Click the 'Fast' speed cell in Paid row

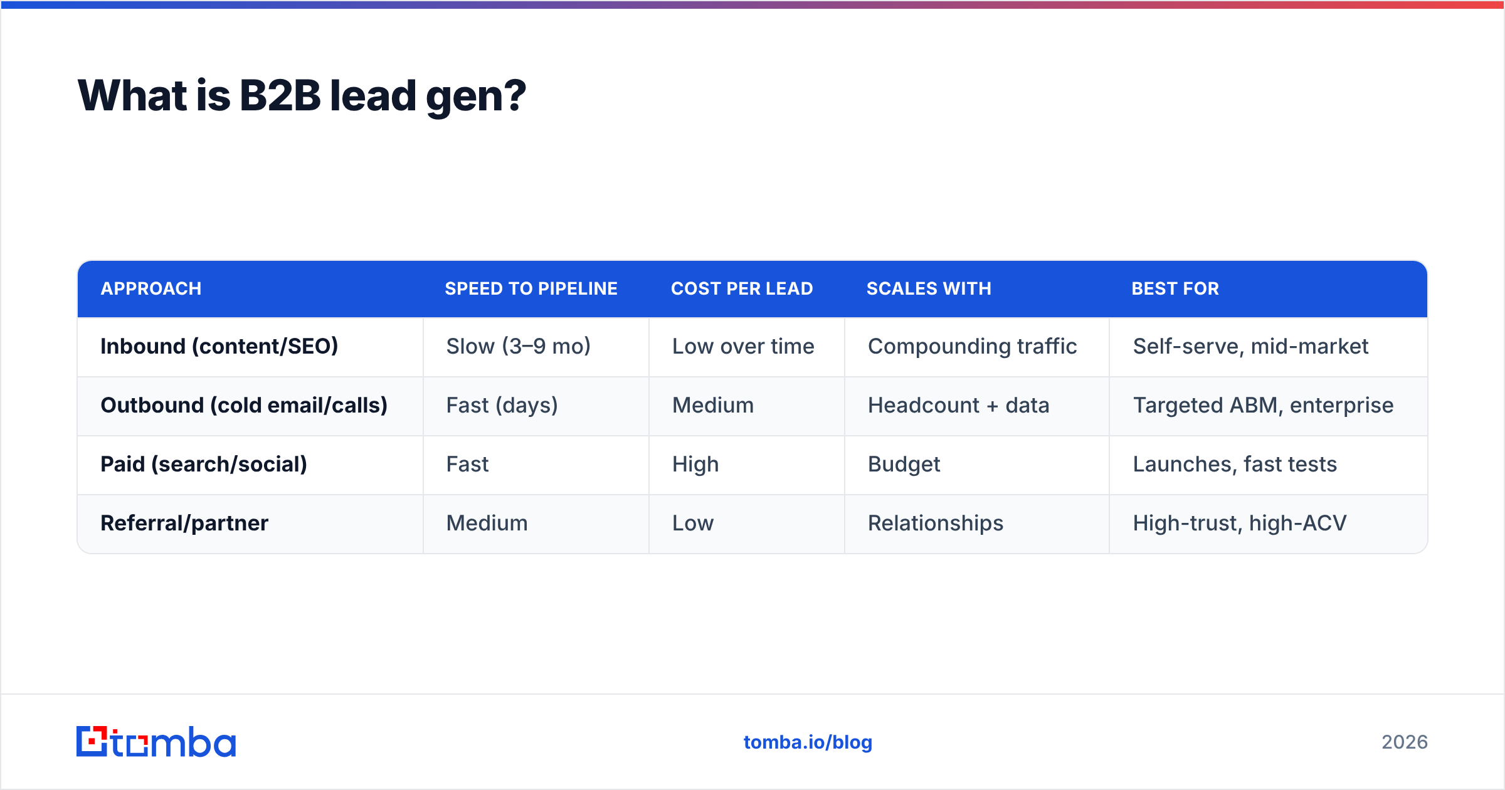536,465
